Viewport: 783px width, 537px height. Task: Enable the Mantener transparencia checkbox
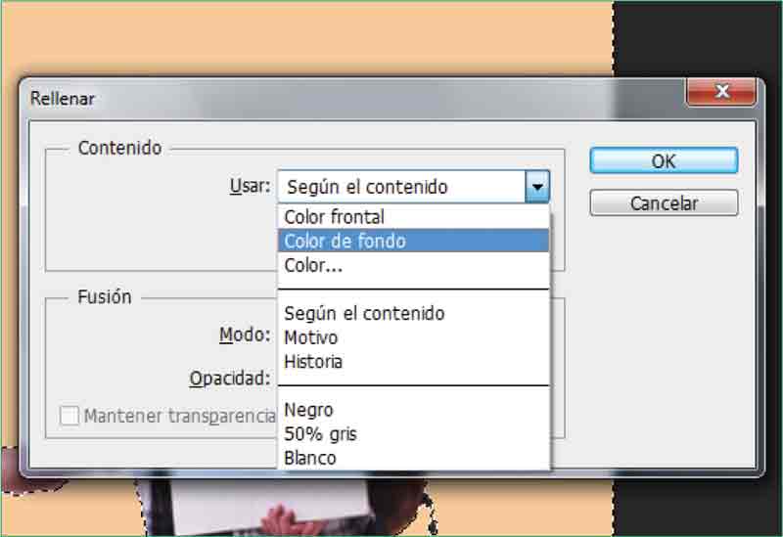tap(69, 417)
